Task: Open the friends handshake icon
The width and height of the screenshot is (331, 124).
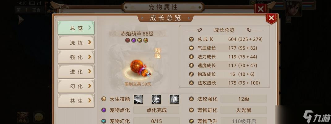Action: [x=23, y=117]
